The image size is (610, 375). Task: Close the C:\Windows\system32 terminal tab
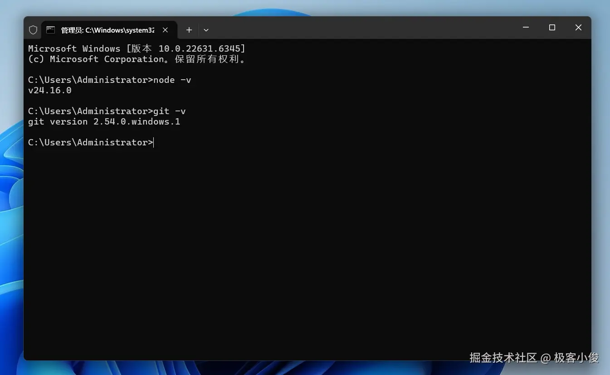(x=165, y=30)
